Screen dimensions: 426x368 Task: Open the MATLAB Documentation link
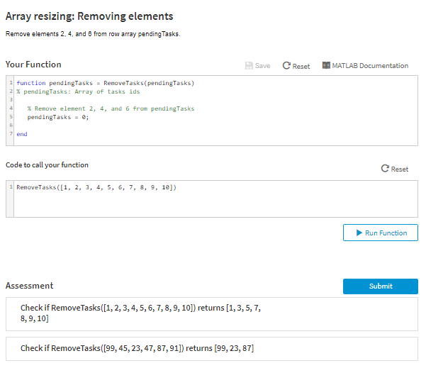pos(365,65)
